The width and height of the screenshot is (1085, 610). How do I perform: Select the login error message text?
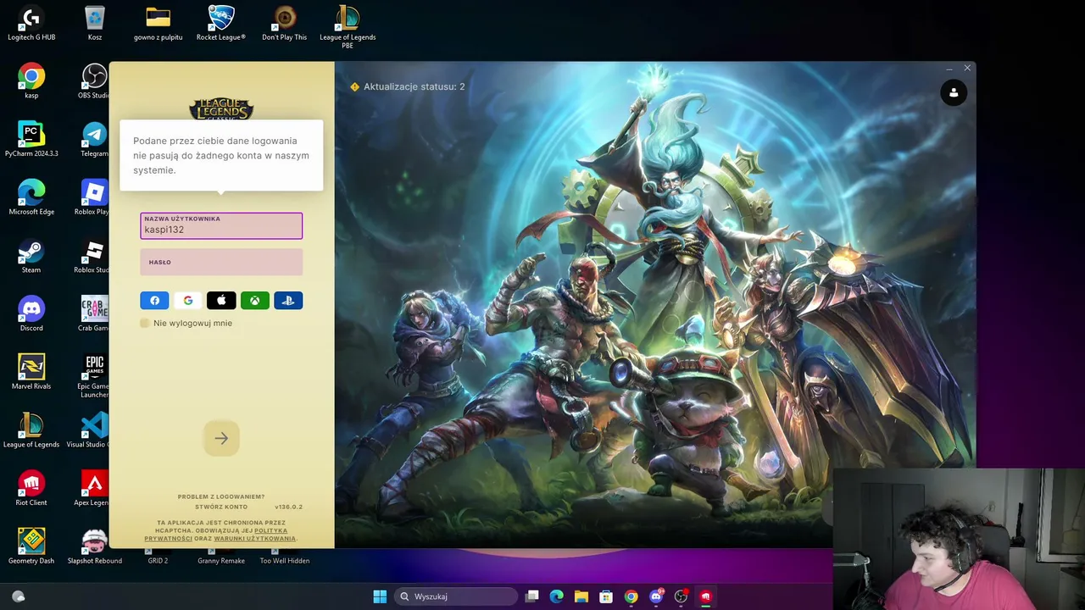pos(221,155)
